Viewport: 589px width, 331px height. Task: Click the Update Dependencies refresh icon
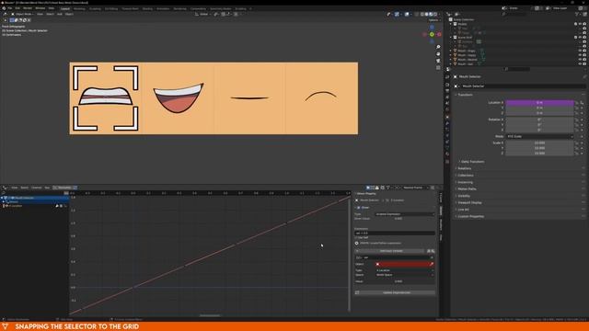point(357,292)
